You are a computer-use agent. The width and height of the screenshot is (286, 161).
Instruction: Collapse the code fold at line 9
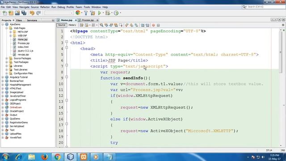click(x=67, y=77)
